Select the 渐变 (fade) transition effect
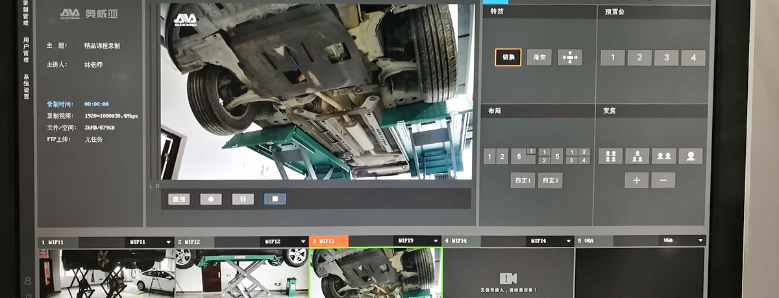779x298 pixels. point(539,57)
